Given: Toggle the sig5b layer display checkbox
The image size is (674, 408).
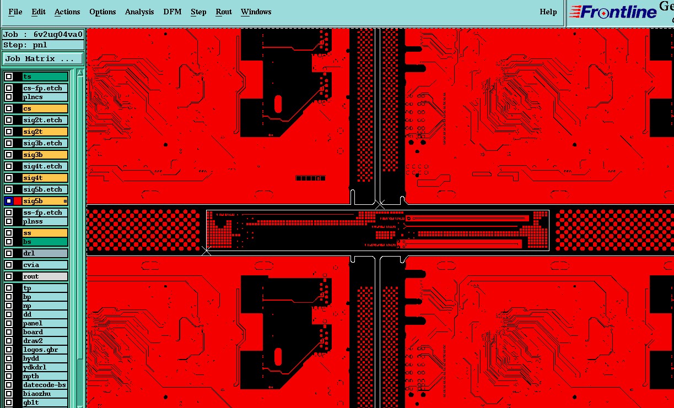Looking at the screenshot, I should 9,201.
